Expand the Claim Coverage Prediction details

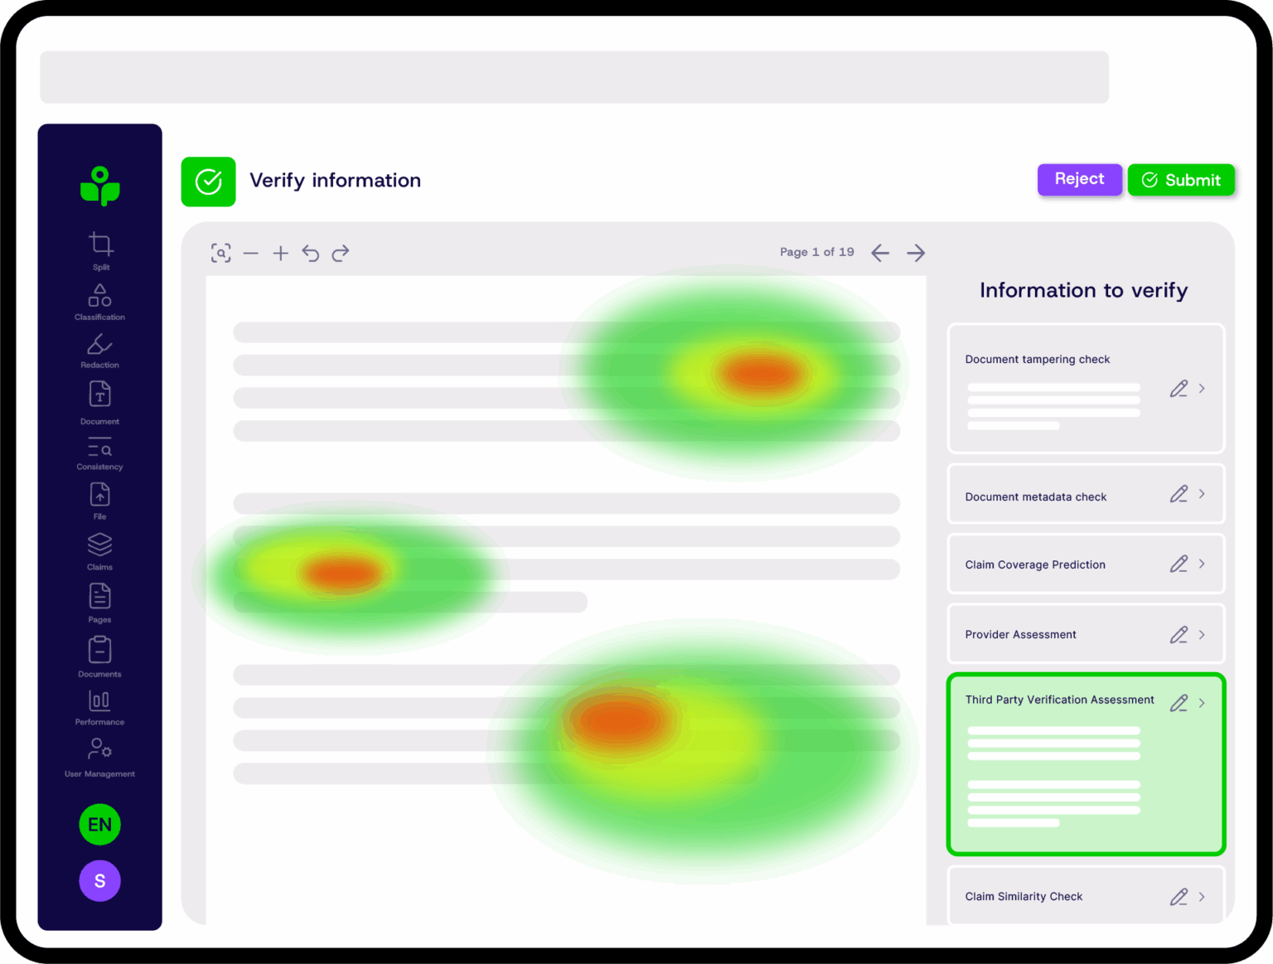(x=1202, y=564)
